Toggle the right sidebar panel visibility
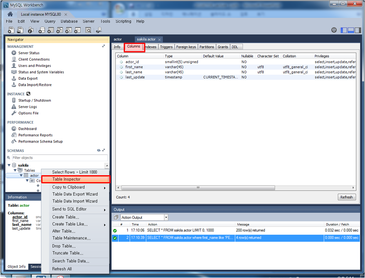 tap(358, 30)
